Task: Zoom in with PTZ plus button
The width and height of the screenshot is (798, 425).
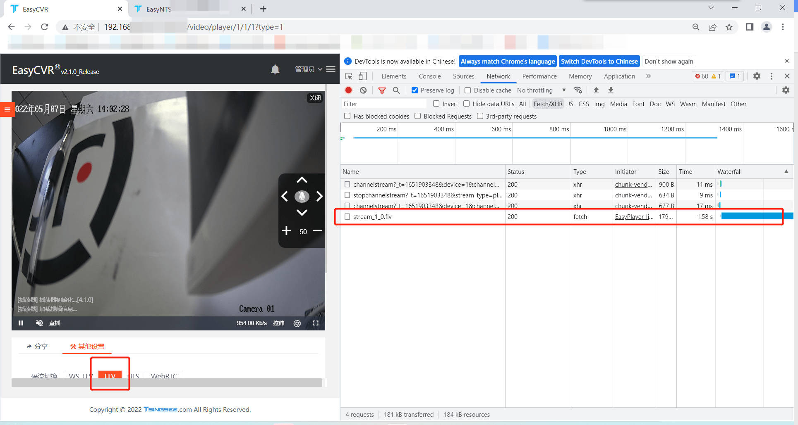Action: click(286, 230)
